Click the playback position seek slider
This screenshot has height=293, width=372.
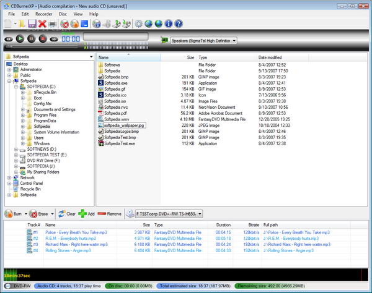tap(42, 46)
